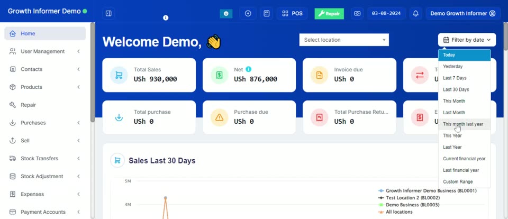
Task: Toggle All locations chart legend
Action: 395,212
